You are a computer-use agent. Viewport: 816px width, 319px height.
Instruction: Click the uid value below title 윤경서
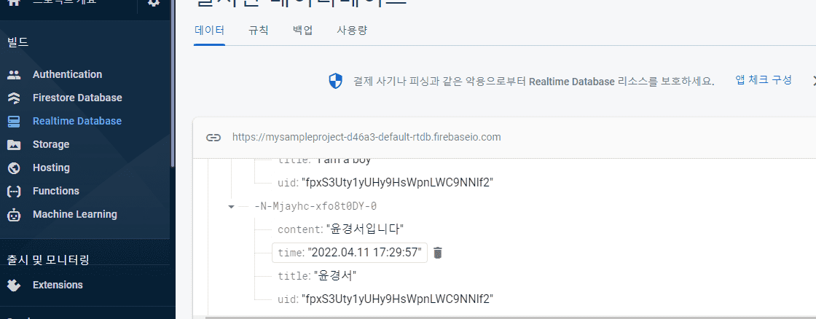coord(397,299)
